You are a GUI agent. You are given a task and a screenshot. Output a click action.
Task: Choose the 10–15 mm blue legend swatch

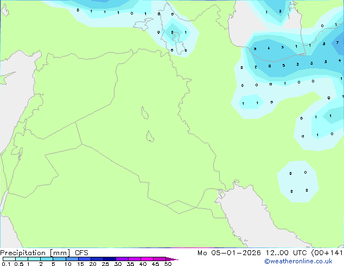72,259
